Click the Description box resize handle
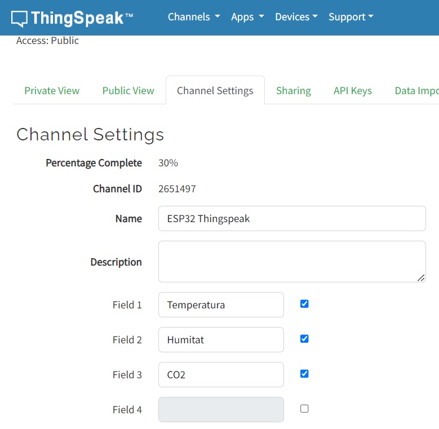Screen dimensions: 439x429 coord(422,278)
